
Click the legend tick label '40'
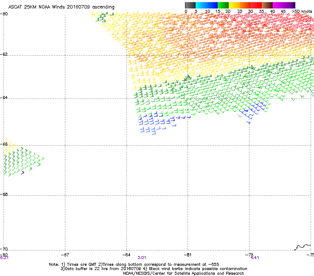272,11
